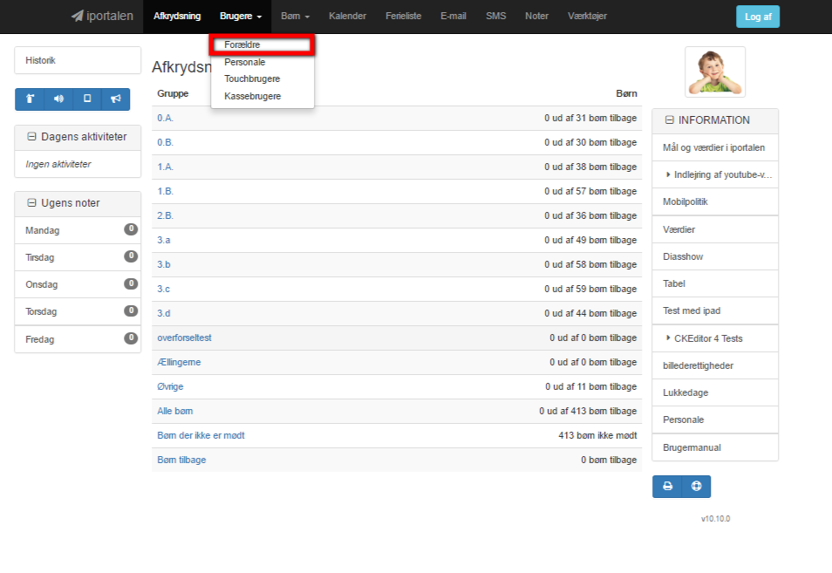Viewport: 832px width, 573px height.
Task: Open group 0.A. link
Action: pos(165,119)
